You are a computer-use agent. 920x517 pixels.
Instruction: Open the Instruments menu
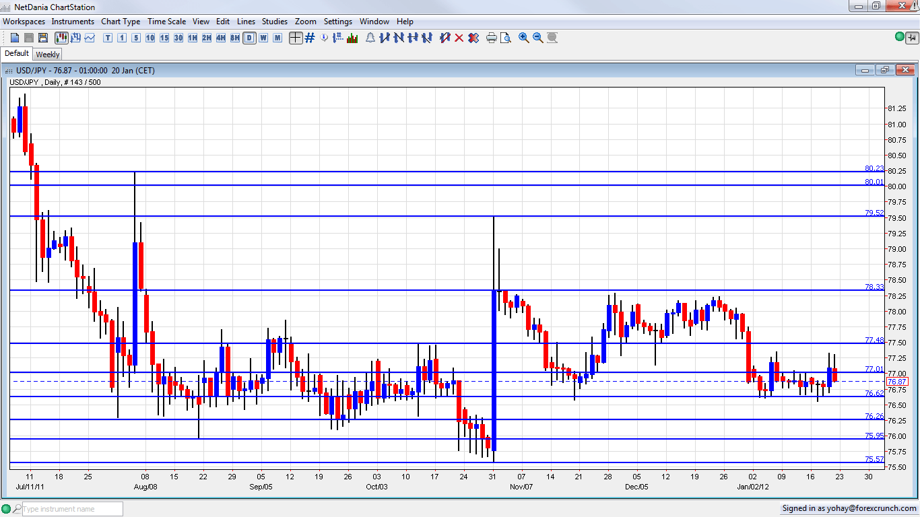pos(73,22)
